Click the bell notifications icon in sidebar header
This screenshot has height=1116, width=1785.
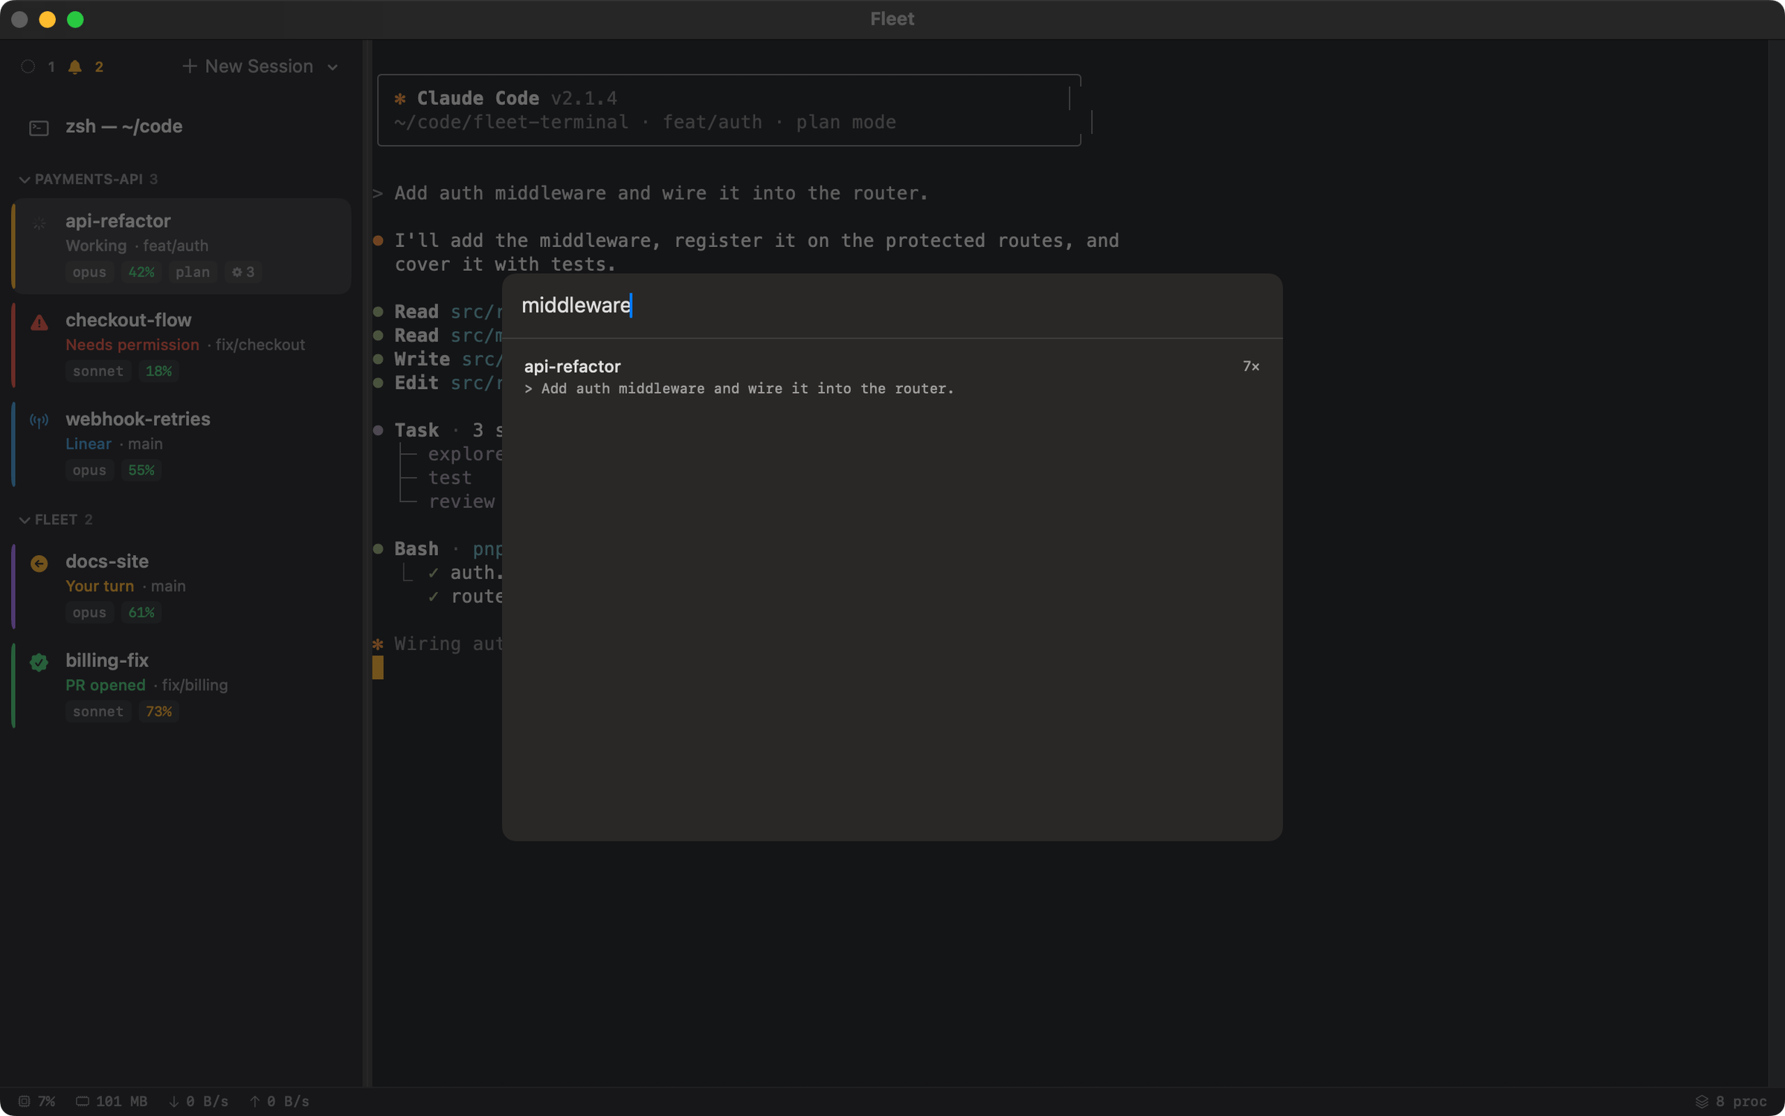click(x=74, y=67)
